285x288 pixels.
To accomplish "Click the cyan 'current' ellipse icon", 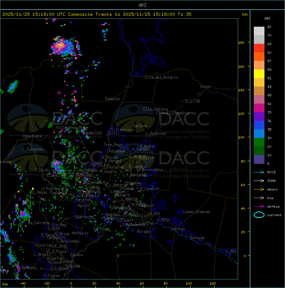I will click(x=259, y=215).
